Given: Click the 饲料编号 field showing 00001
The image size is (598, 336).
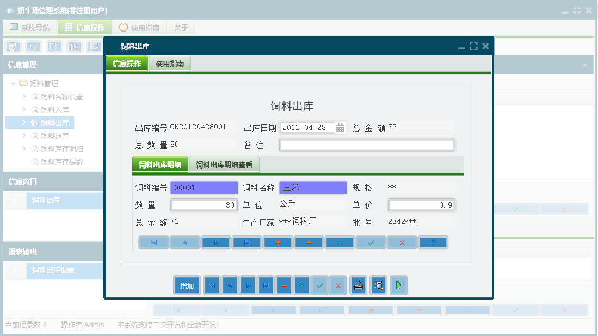Looking at the screenshot, I should tap(204, 188).
